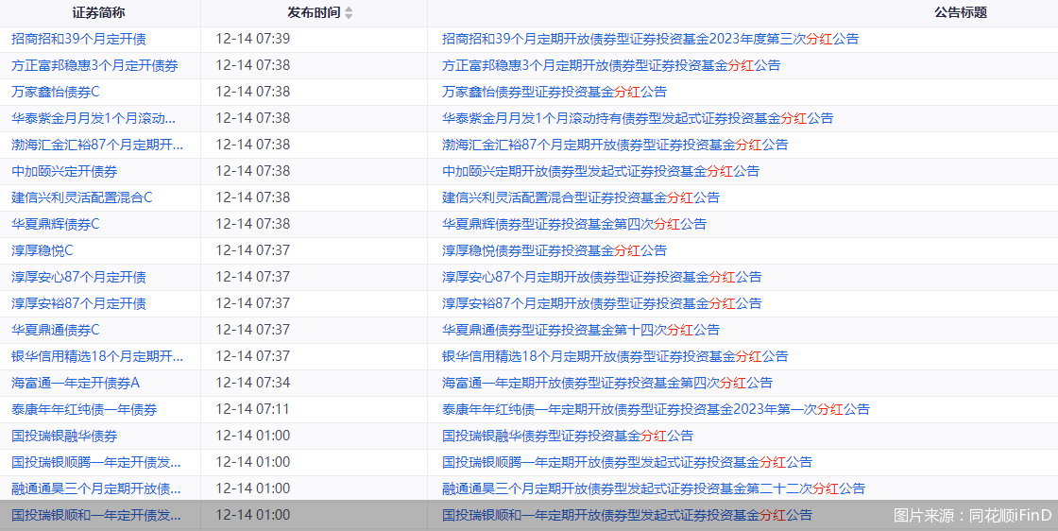This screenshot has height=531, width=1058.
Task: Open announcement 海富通一年定期开放债券型第四次分红公告
Action: pyautogui.click(x=607, y=383)
